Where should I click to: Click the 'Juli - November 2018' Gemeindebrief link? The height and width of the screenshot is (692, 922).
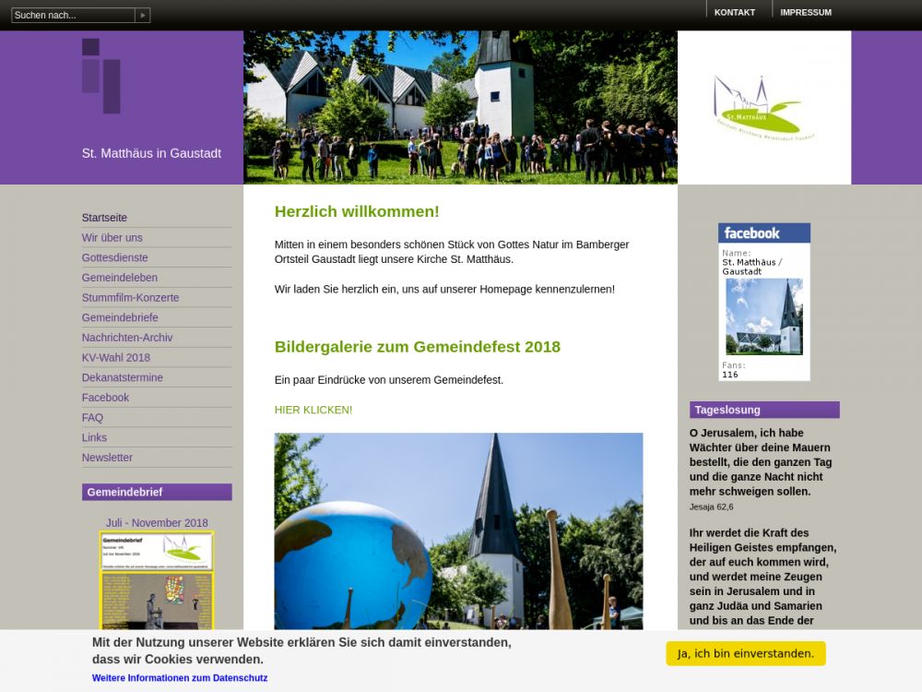click(x=157, y=523)
